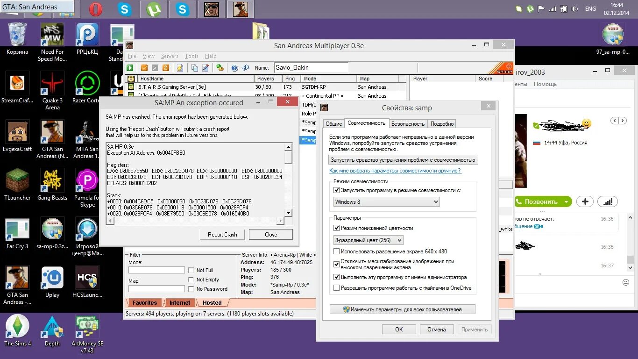The width and height of the screenshot is (638, 359).
Task: Select the ArtMoney SE desktop icon
Action: pyautogui.click(x=87, y=334)
